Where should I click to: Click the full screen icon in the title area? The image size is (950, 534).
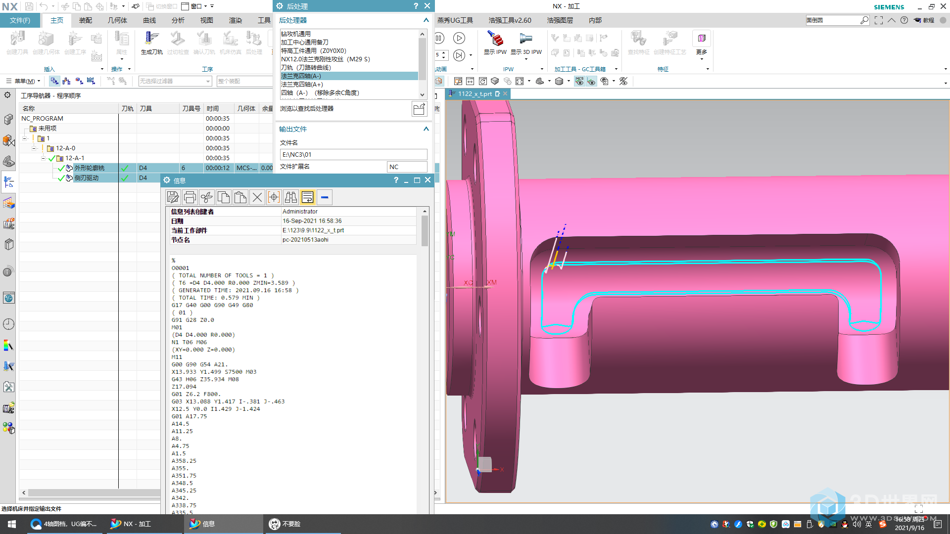[879, 20]
